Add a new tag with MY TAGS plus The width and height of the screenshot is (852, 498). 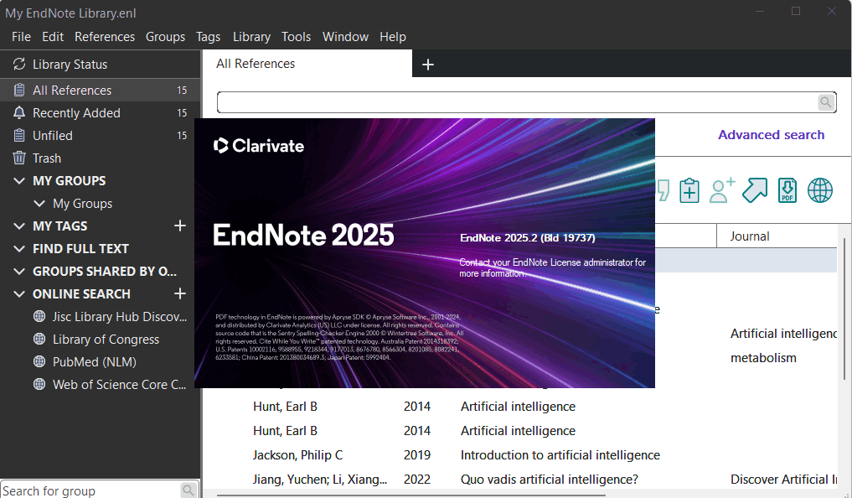pyautogui.click(x=180, y=226)
